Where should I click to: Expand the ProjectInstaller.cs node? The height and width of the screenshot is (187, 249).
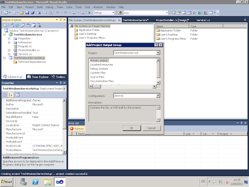tap(9, 50)
